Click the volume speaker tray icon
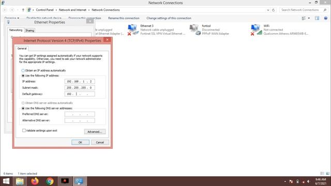The image size is (331, 186). 309,181
